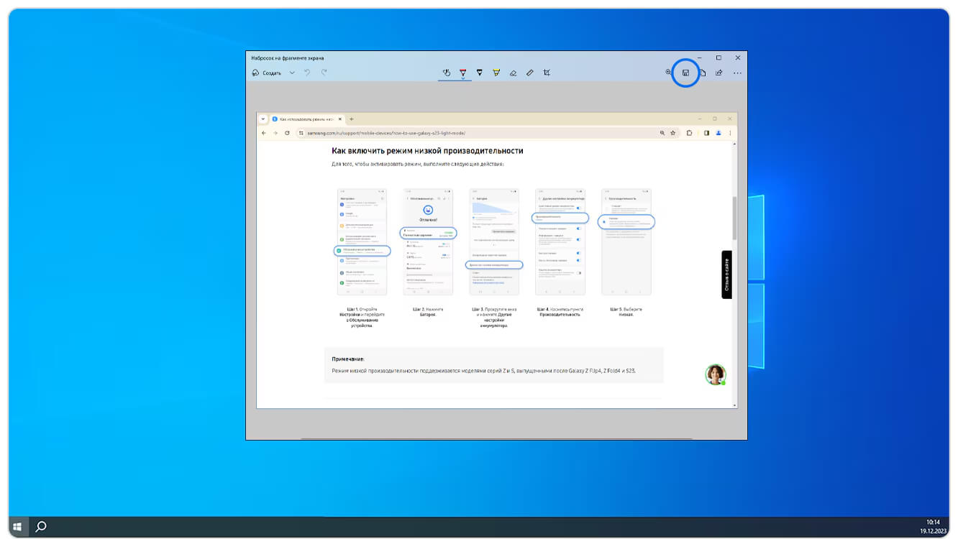The image size is (958, 539).
Task: Expand the dropdown arrow next to Создать
Action: (x=292, y=73)
